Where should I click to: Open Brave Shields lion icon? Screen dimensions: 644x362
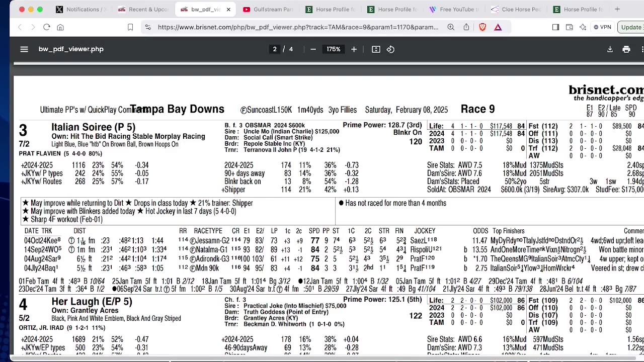(x=482, y=27)
